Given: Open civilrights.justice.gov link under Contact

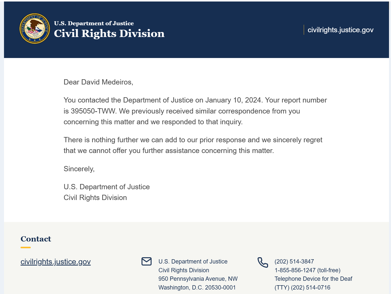Looking at the screenshot, I should point(55,262).
